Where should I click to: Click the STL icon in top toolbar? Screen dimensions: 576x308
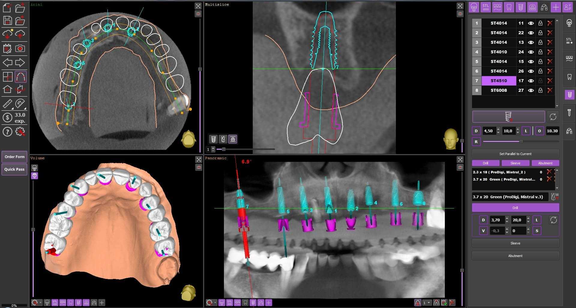pyautogui.click(x=485, y=7)
